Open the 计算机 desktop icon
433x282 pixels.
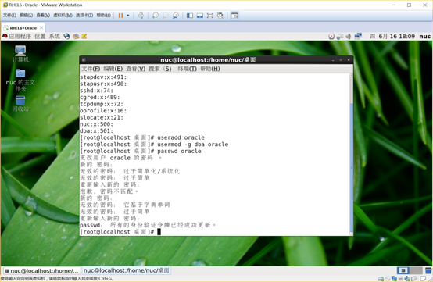point(20,54)
